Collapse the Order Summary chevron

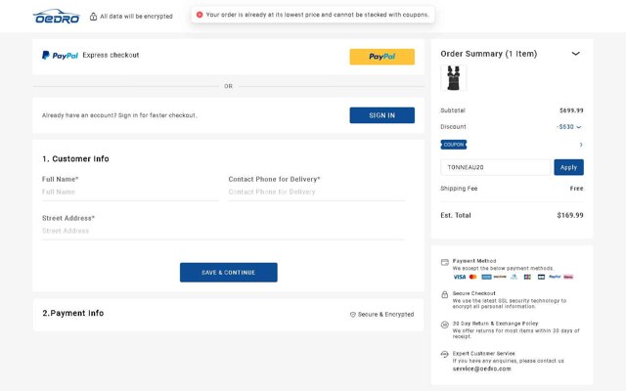click(576, 54)
